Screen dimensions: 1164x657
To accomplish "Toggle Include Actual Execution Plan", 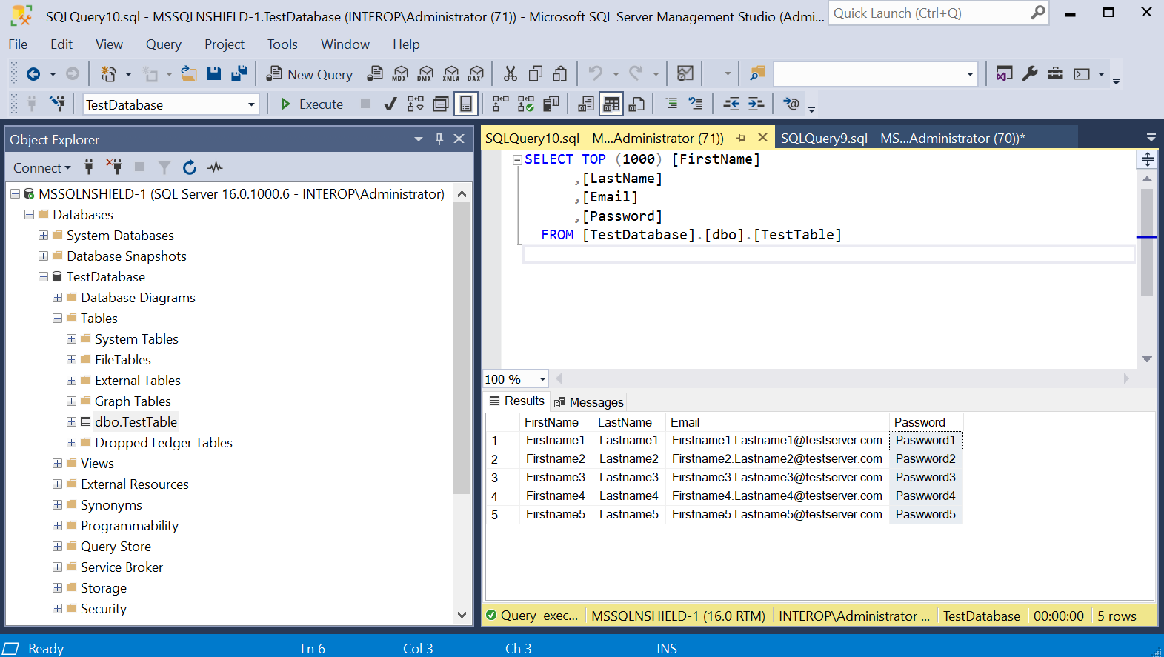I will pyautogui.click(x=501, y=104).
